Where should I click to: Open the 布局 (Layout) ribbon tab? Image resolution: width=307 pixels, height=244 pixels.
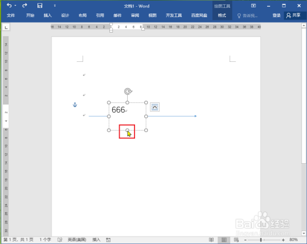pos(82,15)
